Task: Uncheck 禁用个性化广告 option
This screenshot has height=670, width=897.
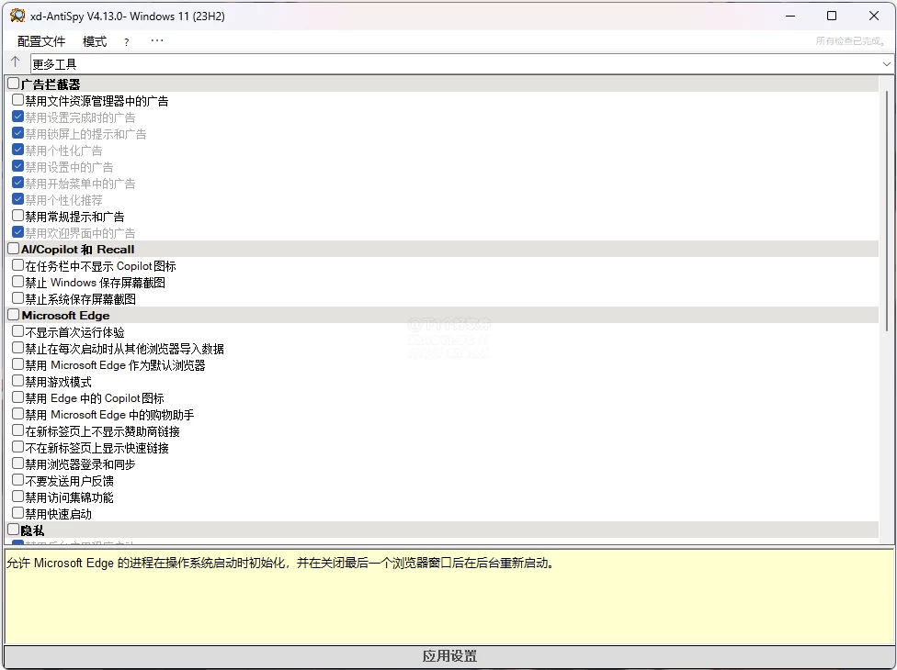Action: (x=18, y=151)
